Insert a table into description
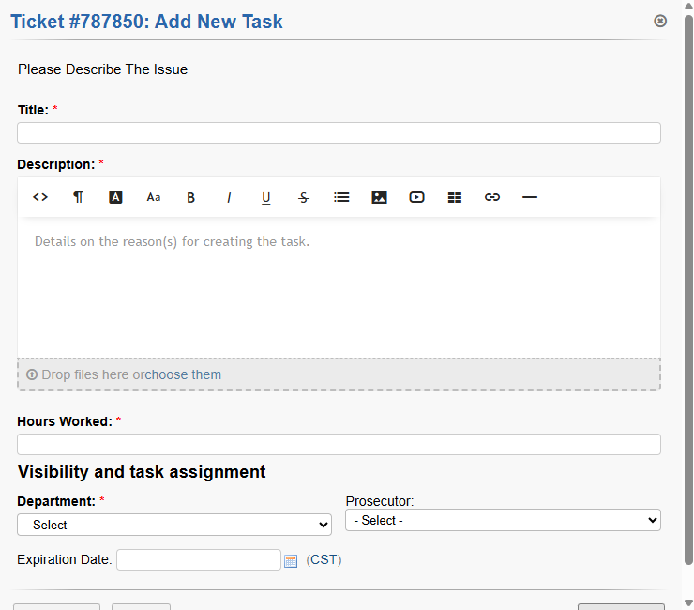The width and height of the screenshot is (694, 610). click(455, 197)
